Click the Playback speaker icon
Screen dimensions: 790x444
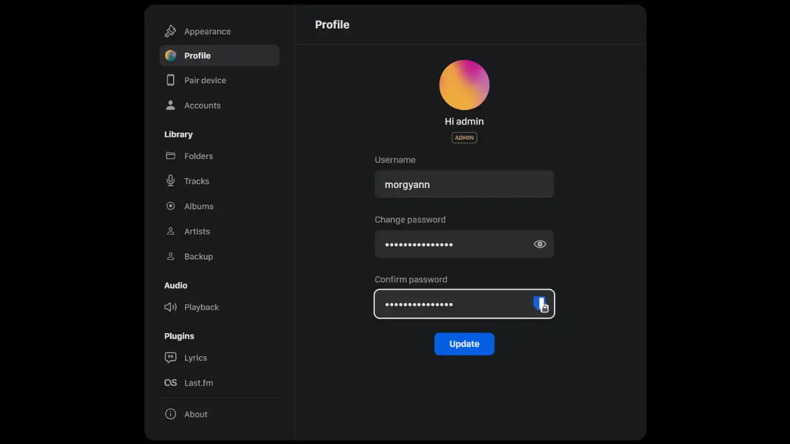(x=170, y=308)
